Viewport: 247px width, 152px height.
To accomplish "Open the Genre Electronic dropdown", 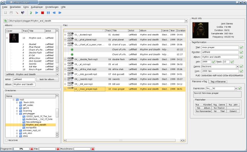I will [237, 67].
